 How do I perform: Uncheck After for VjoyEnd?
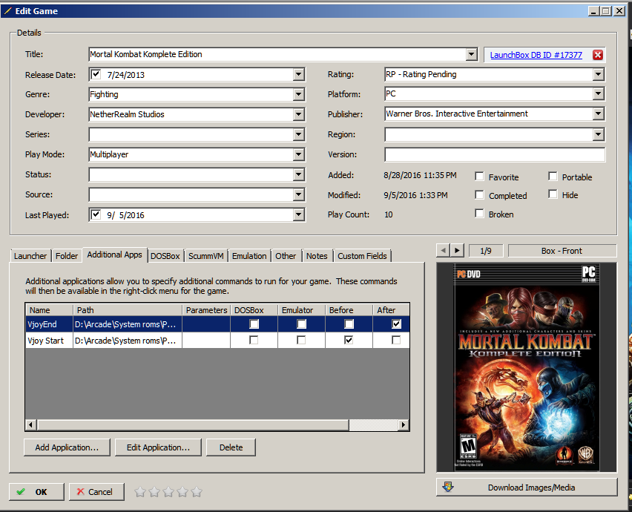tap(396, 324)
